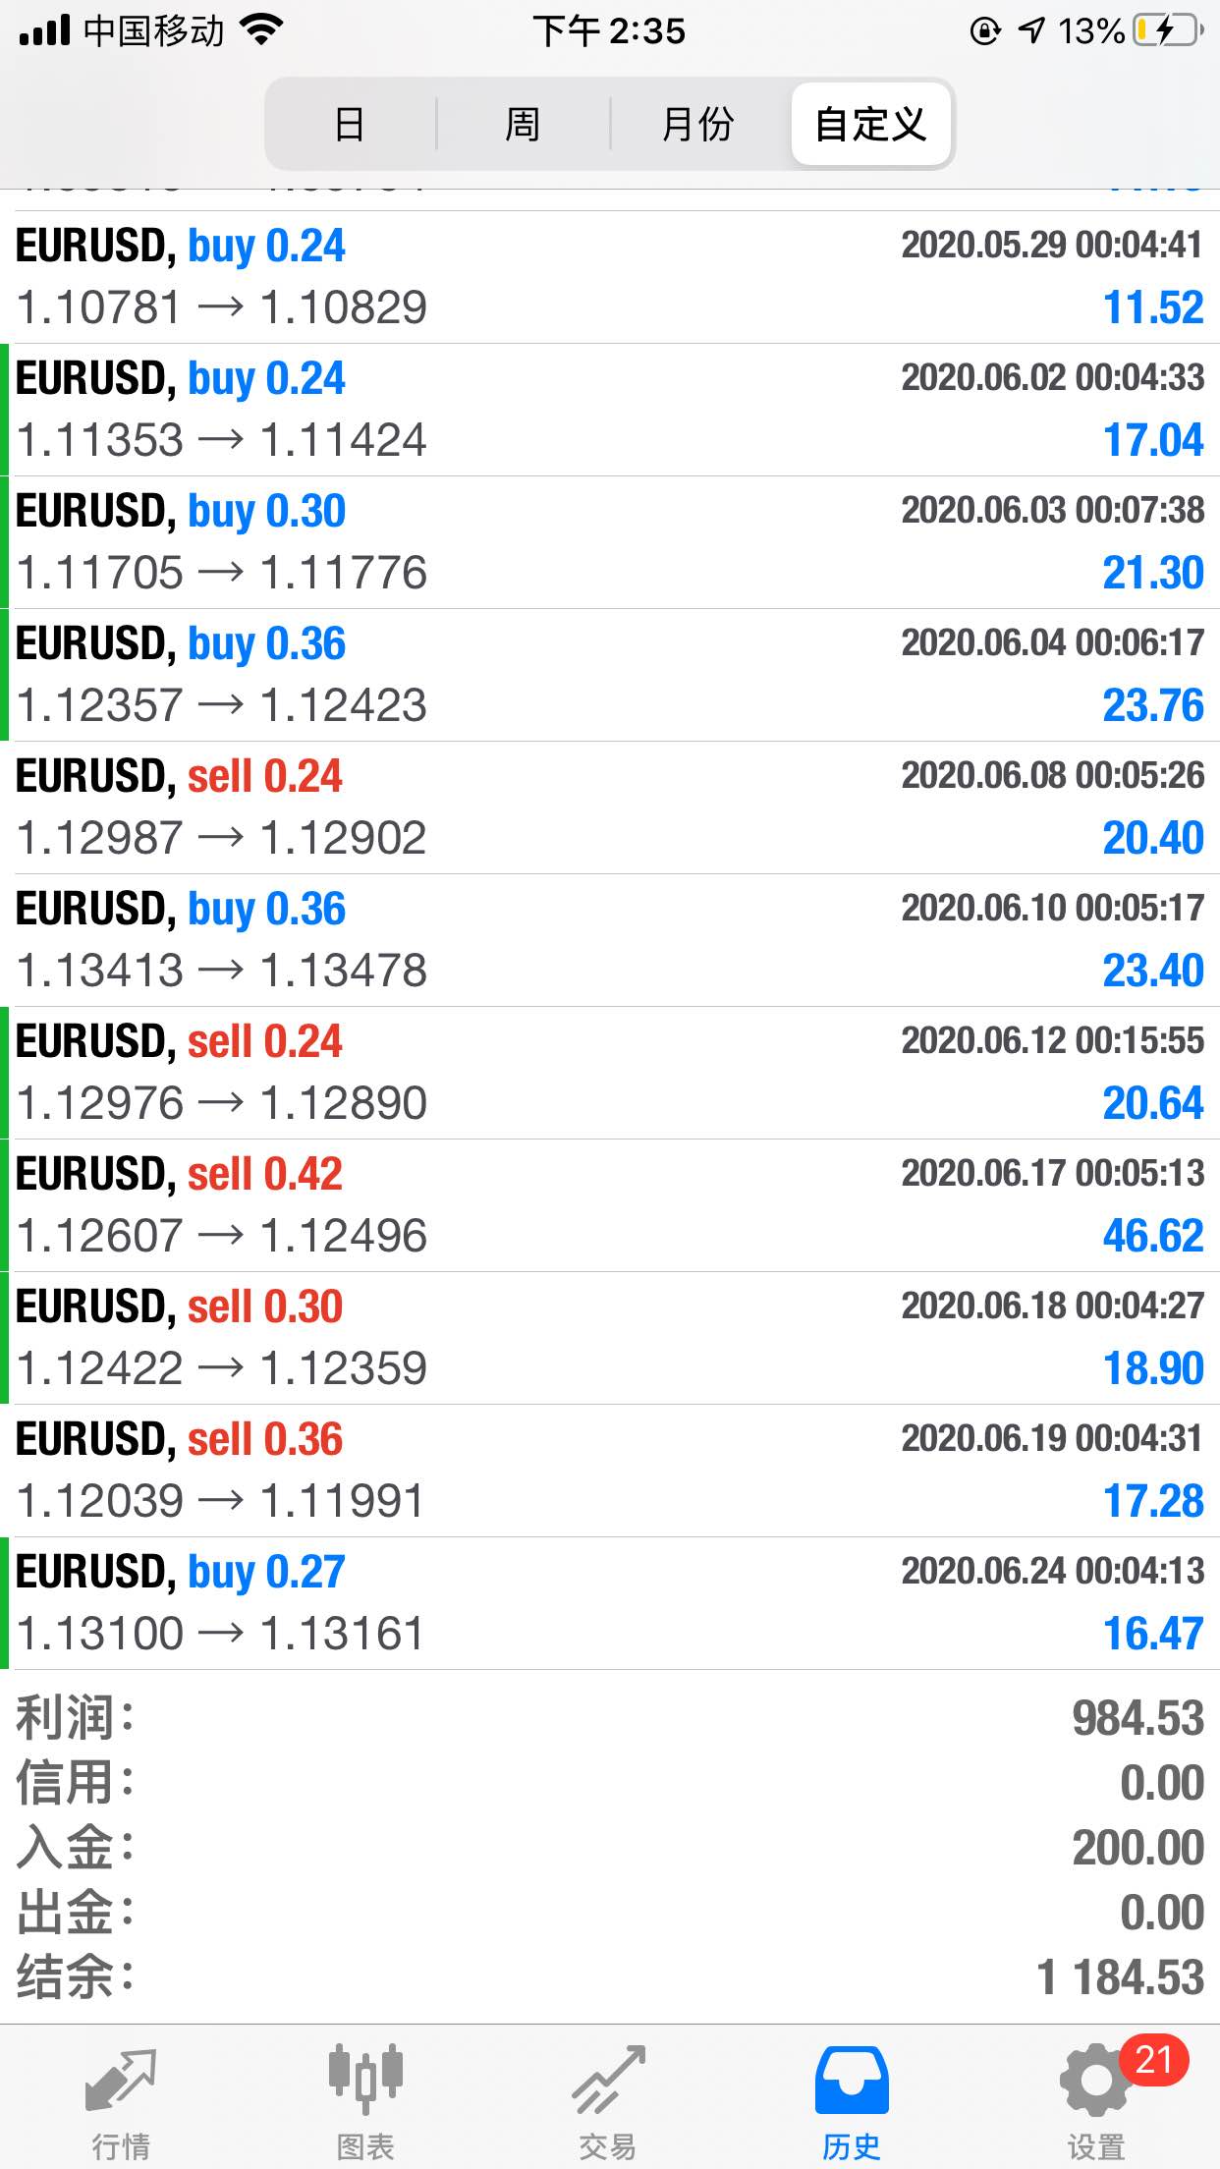Image resolution: width=1220 pixels, height=2169 pixels.
Task: Open EURUSD sell 0.36 trade from 2020.06.19
Action: (610, 1471)
